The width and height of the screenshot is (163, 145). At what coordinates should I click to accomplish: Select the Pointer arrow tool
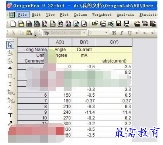coord(10,45)
